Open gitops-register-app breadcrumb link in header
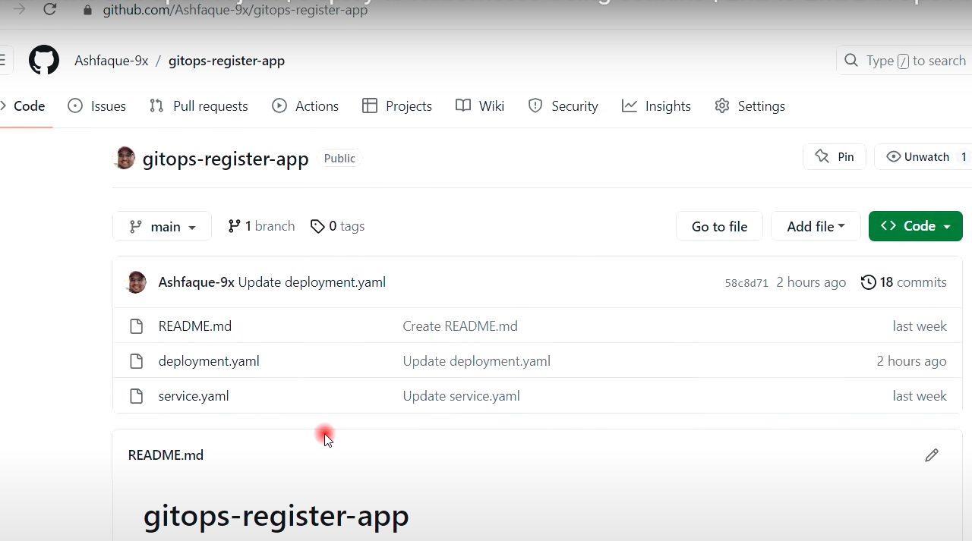This screenshot has height=541, width=972. click(226, 61)
